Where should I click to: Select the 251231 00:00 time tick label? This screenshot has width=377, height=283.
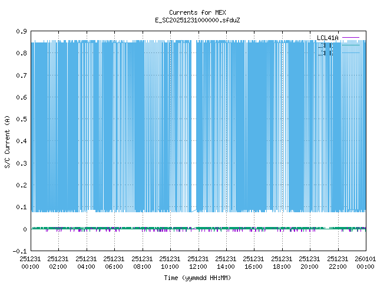click(x=31, y=262)
